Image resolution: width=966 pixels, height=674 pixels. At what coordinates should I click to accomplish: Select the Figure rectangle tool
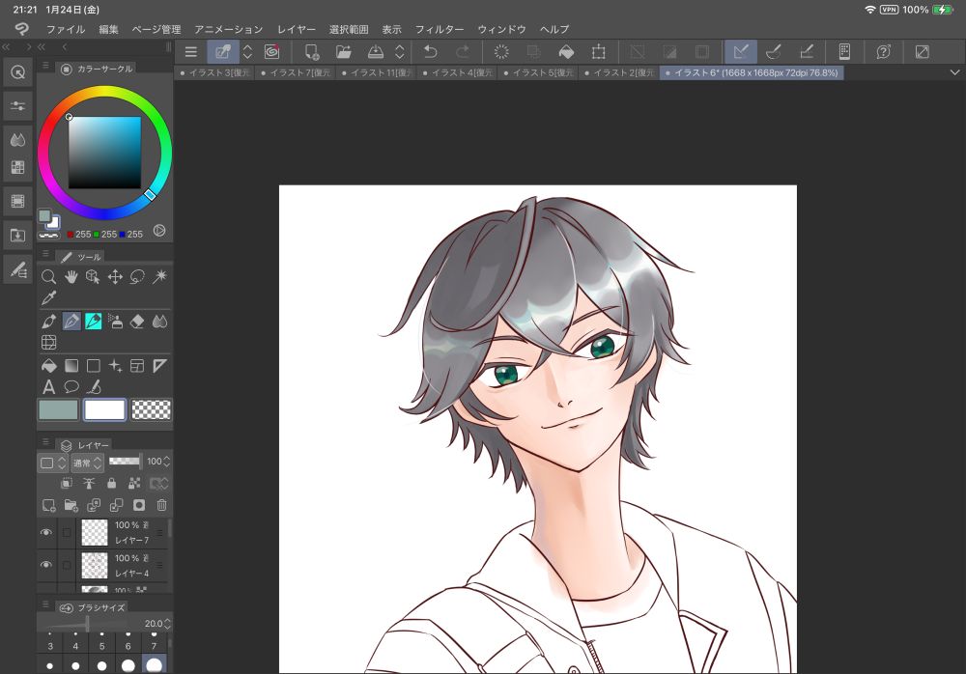(93, 366)
